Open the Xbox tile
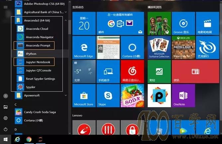The width and height of the screenshot is (222, 144). (x=159, y=24)
